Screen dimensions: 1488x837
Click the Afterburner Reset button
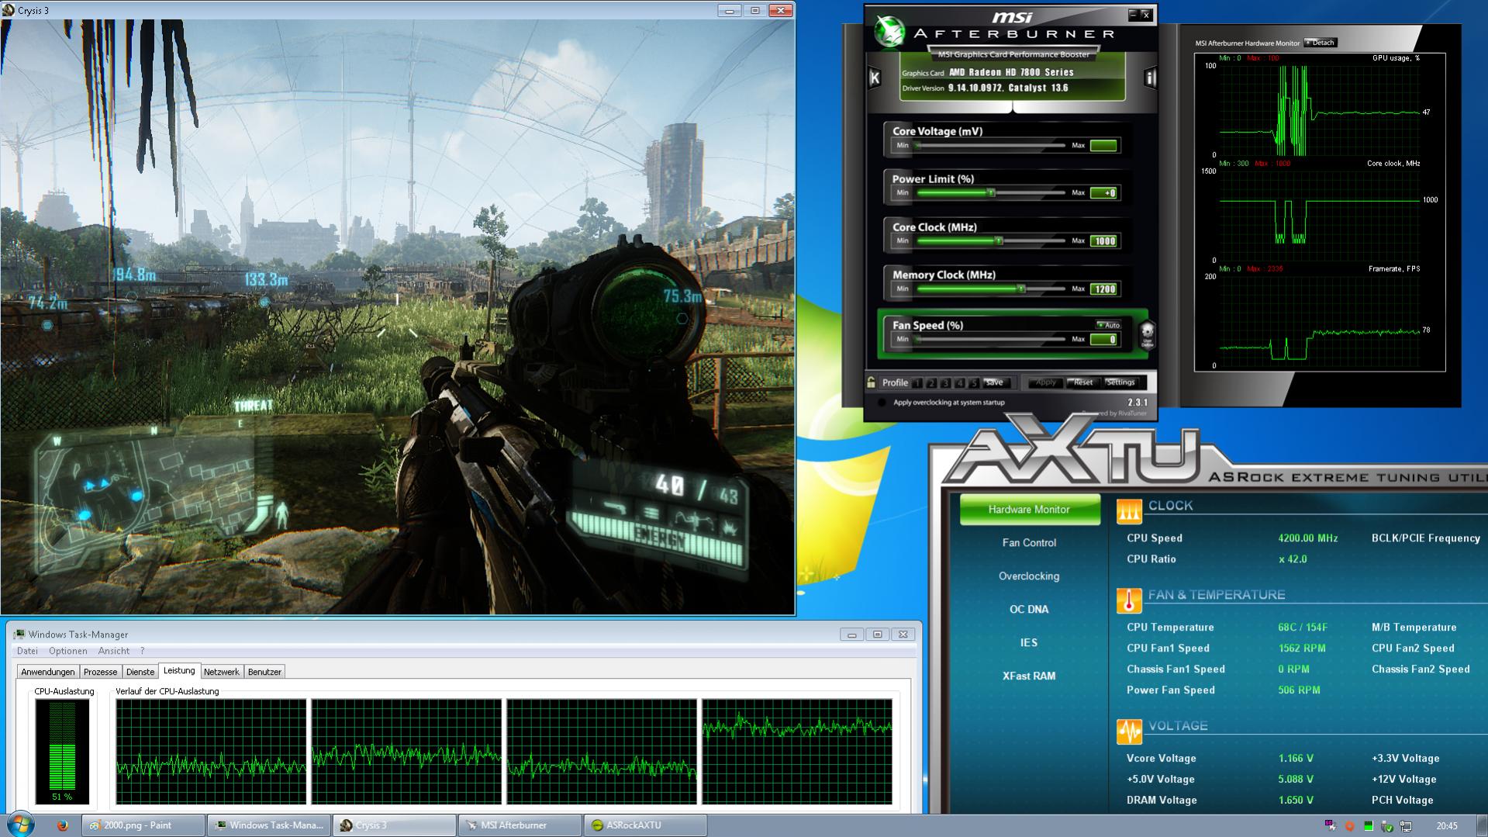[1083, 382]
